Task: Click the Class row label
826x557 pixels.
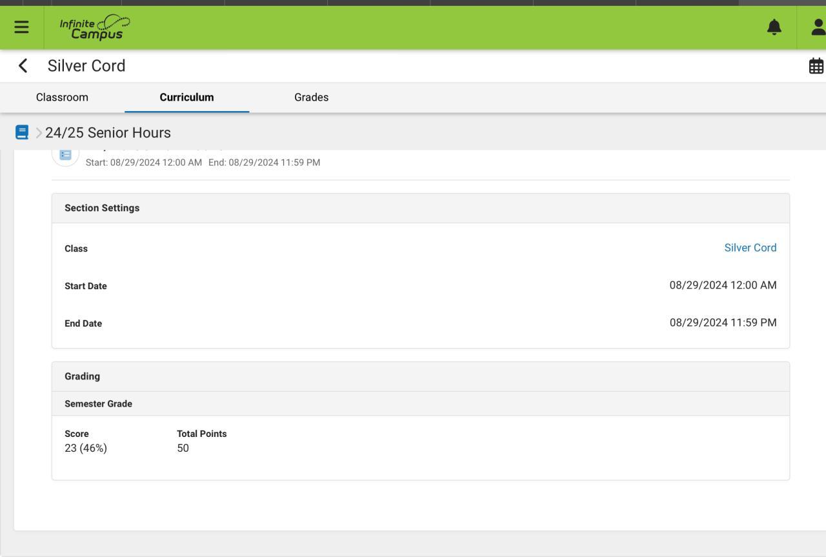Action: [76, 248]
